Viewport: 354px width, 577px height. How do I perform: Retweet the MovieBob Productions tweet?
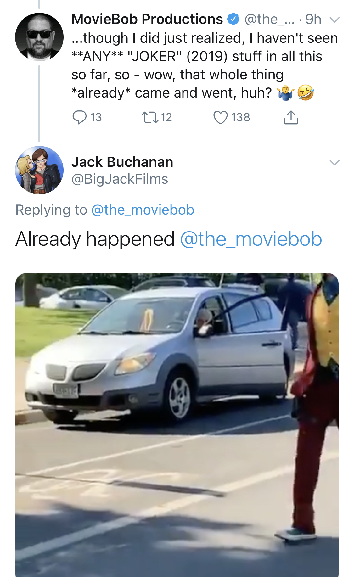150,117
